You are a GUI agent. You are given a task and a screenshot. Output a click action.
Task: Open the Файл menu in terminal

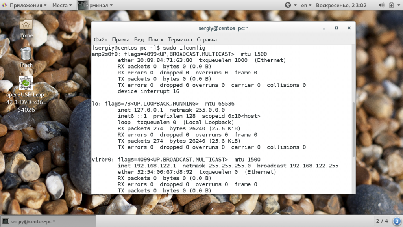point(100,40)
